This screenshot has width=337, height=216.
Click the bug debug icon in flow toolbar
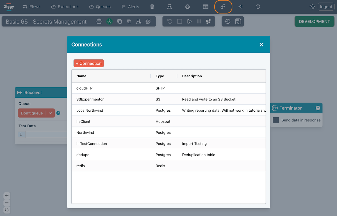pos(148,22)
